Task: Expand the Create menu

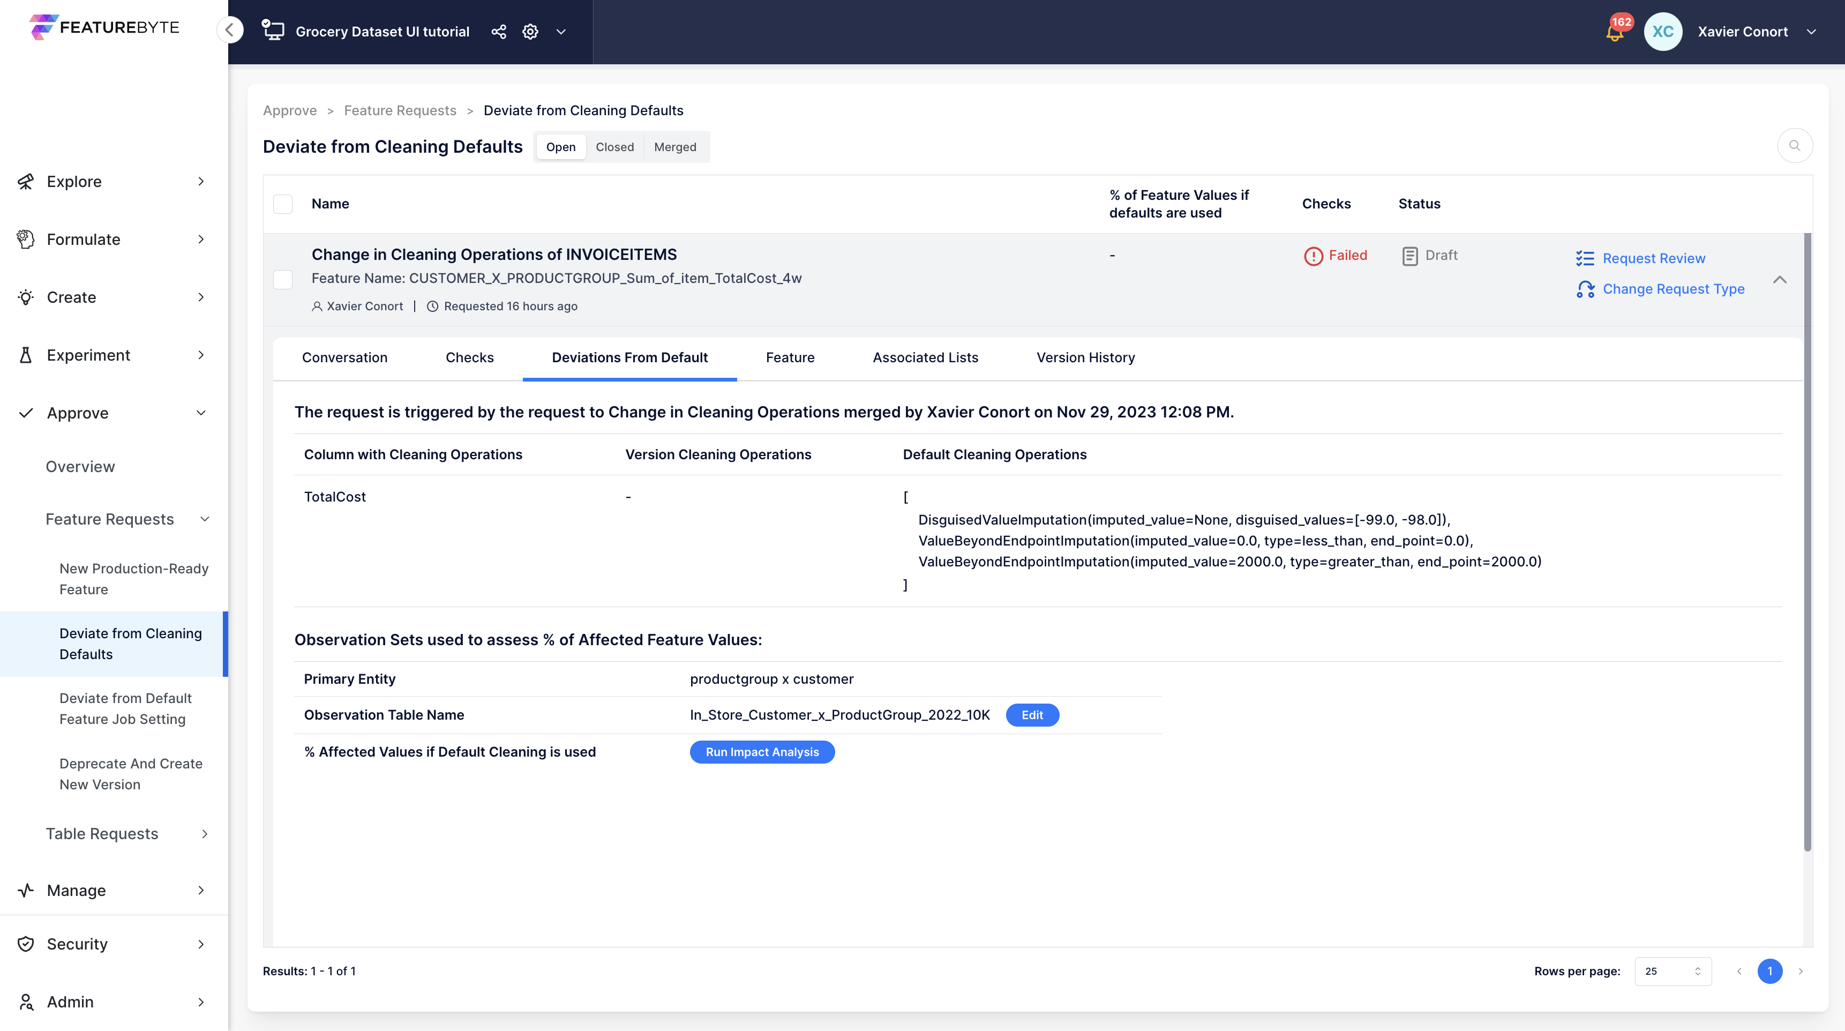Action: [x=201, y=297]
